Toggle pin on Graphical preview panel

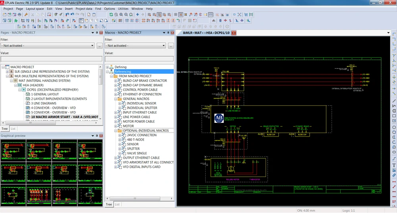click(x=97, y=136)
